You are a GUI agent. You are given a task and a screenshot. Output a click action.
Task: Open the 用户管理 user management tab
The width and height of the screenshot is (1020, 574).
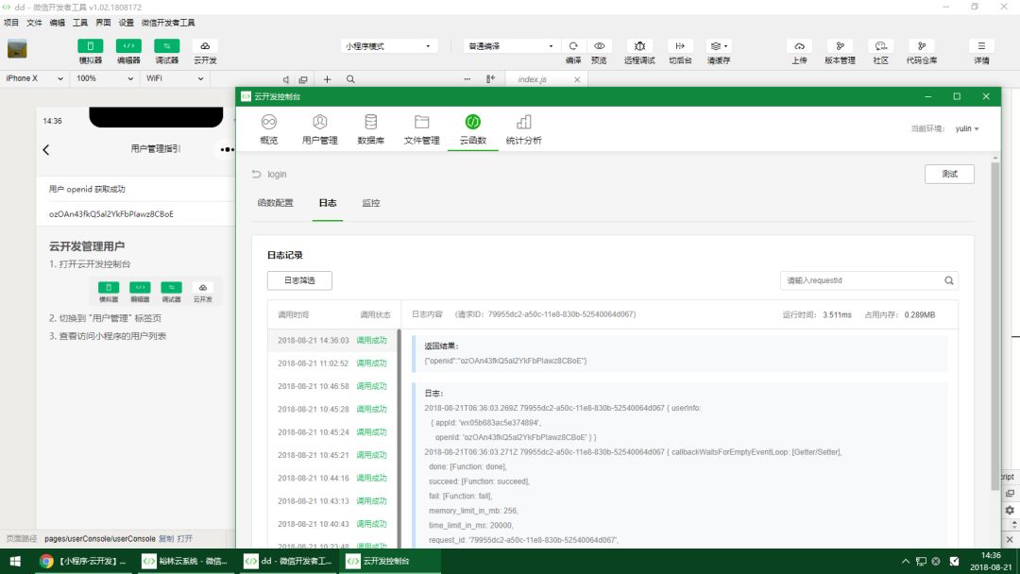point(319,129)
